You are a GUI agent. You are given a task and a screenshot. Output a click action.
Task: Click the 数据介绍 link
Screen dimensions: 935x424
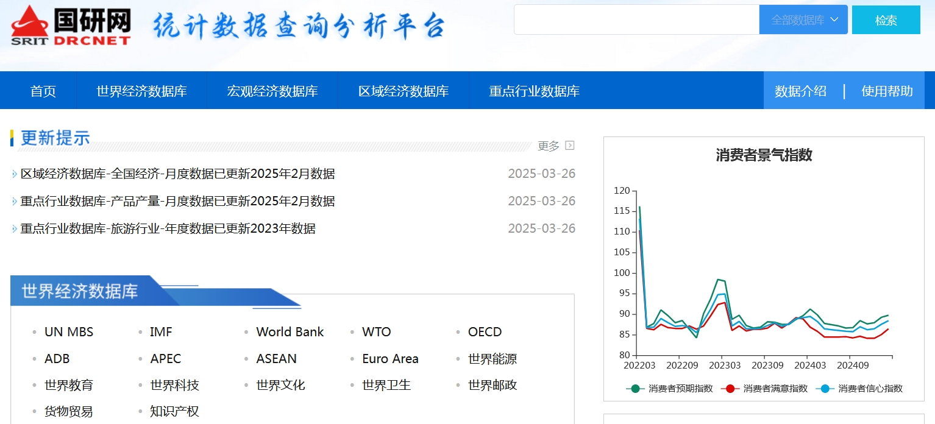pos(800,91)
